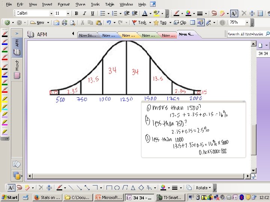
Task: Select the yellow highlighter in pen sidebar
Action: tap(4, 100)
